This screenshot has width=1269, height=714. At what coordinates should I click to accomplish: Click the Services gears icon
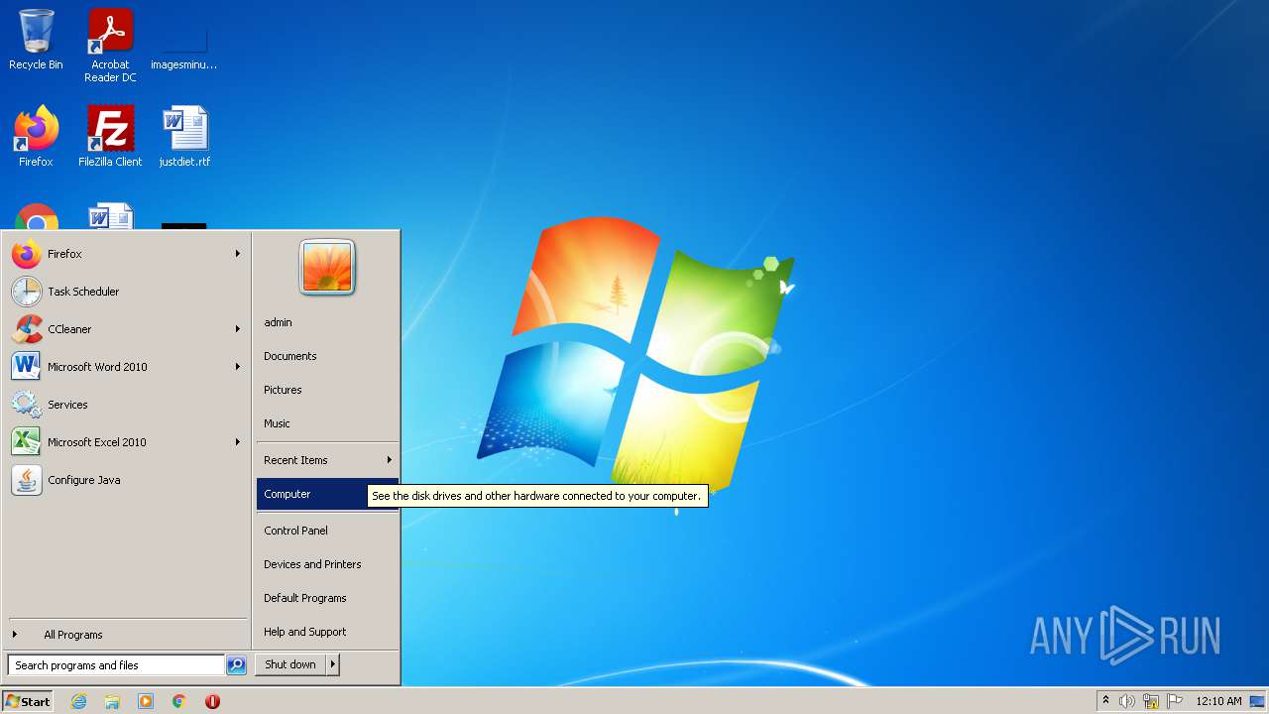pyautogui.click(x=27, y=405)
